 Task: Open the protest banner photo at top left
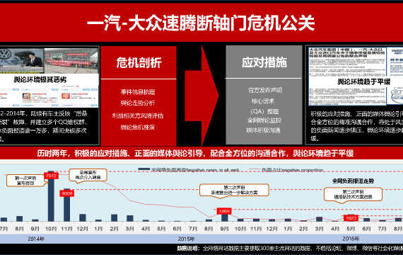[71, 60]
